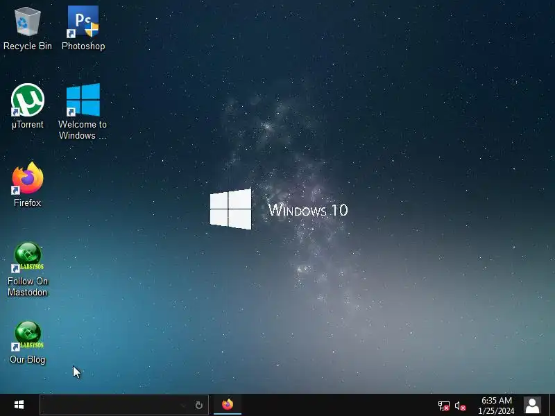Open the muted volume tray icon

tap(460, 406)
